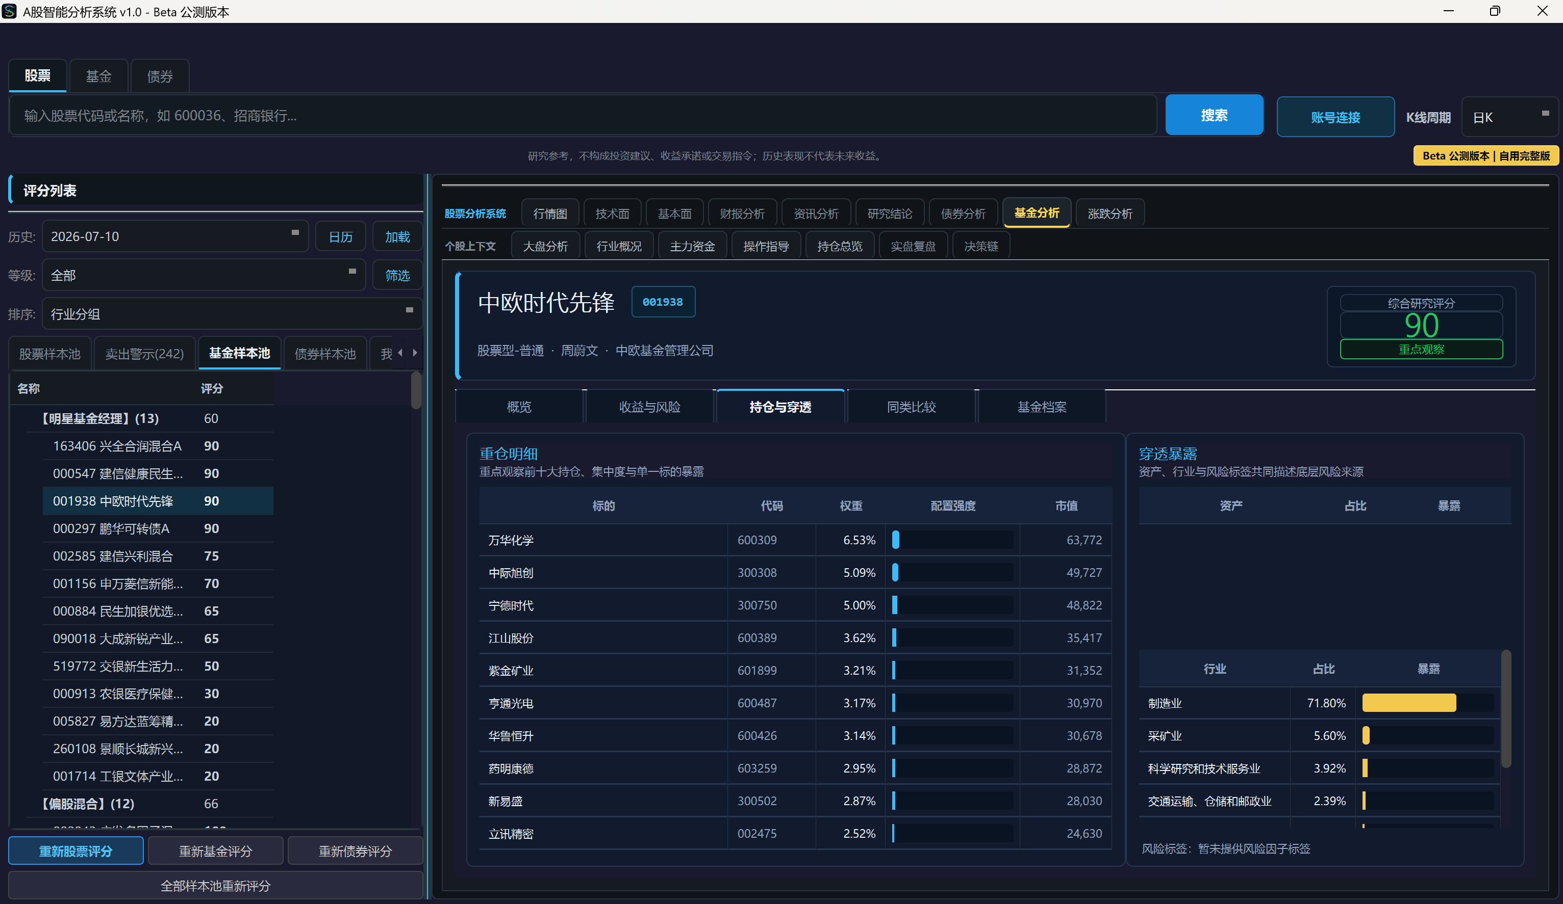
Task: Click the app logo icon in title bar
Action: pyautogui.click(x=9, y=11)
